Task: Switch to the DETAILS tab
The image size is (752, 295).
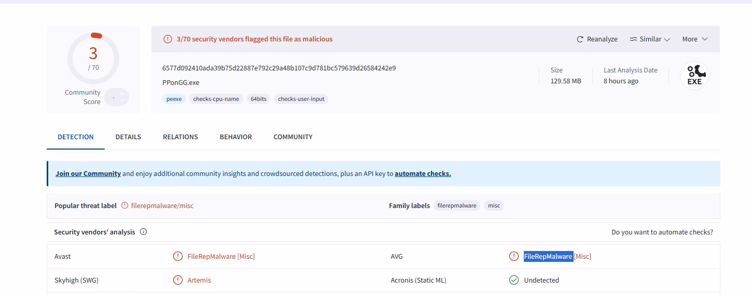Action: pos(128,137)
